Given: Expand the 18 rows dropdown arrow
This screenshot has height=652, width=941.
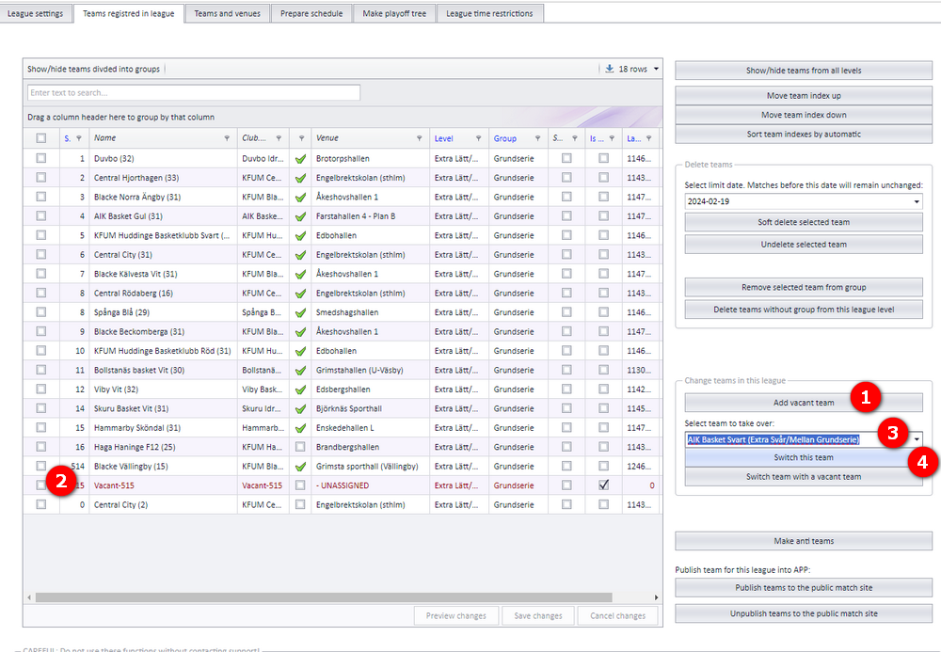Looking at the screenshot, I should coord(656,69).
